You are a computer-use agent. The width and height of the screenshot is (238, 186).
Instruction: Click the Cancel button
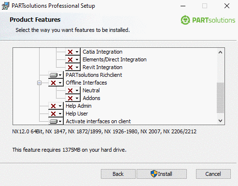point(213,174)
